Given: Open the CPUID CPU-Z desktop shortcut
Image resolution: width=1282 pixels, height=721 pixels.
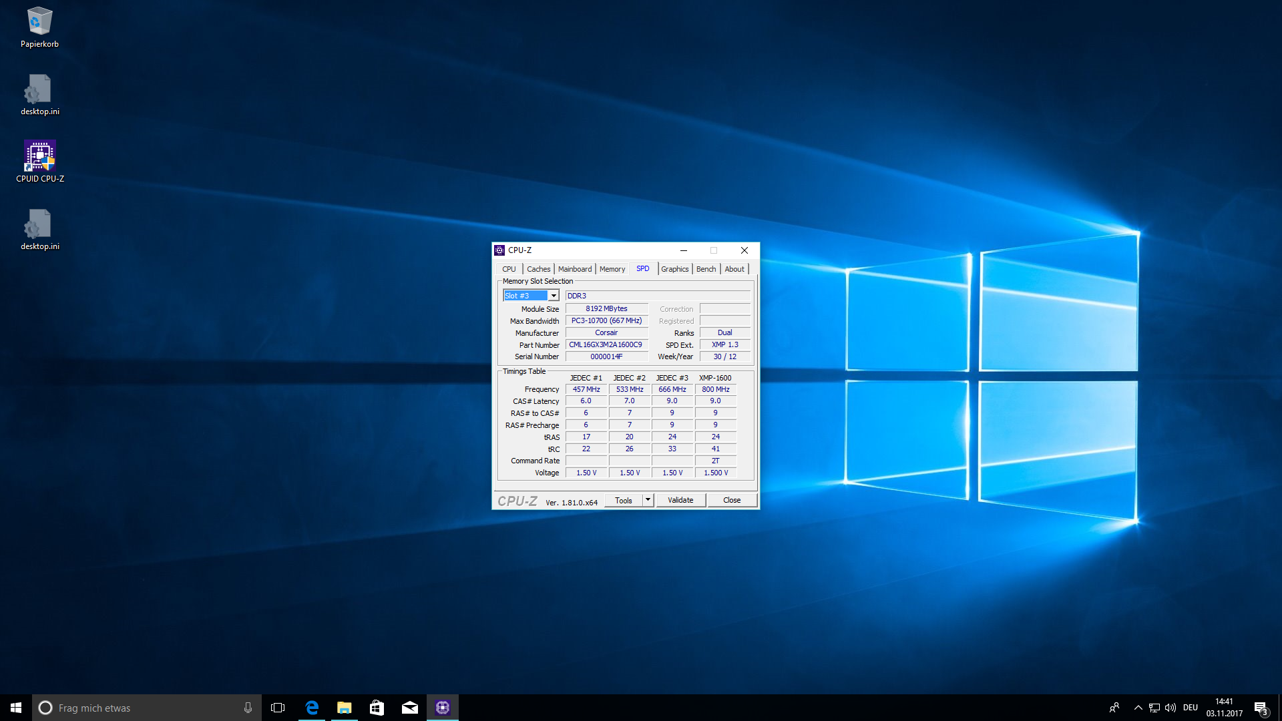Looking at the screenshot, I should coord(40,161).
